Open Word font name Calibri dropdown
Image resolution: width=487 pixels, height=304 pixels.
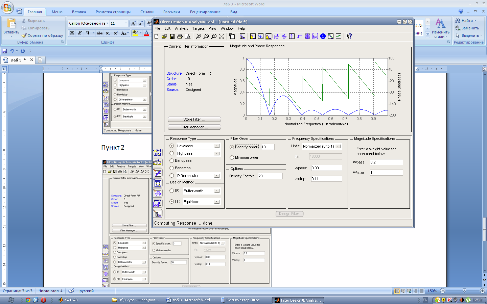coord(108,23)
